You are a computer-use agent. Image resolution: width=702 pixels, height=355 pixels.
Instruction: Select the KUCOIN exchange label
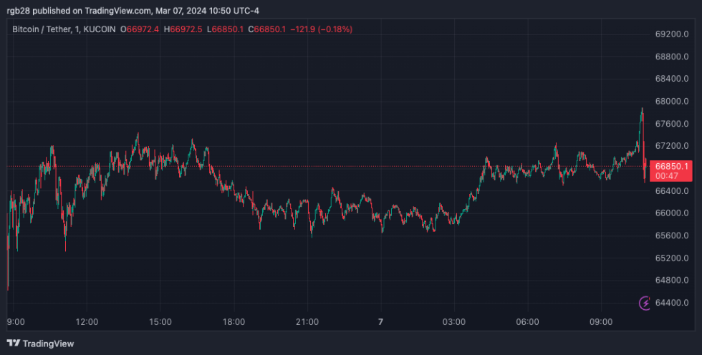pos(100,29)
